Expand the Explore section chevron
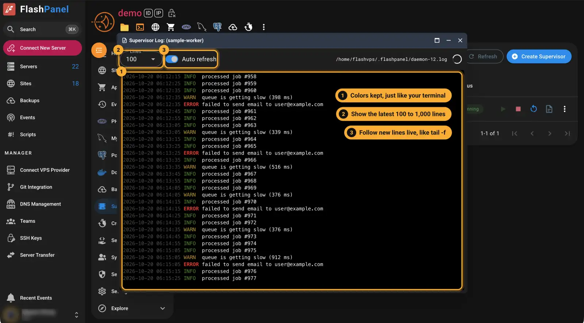Viewport: 584px width, 323px height. (x=163, y=308)
